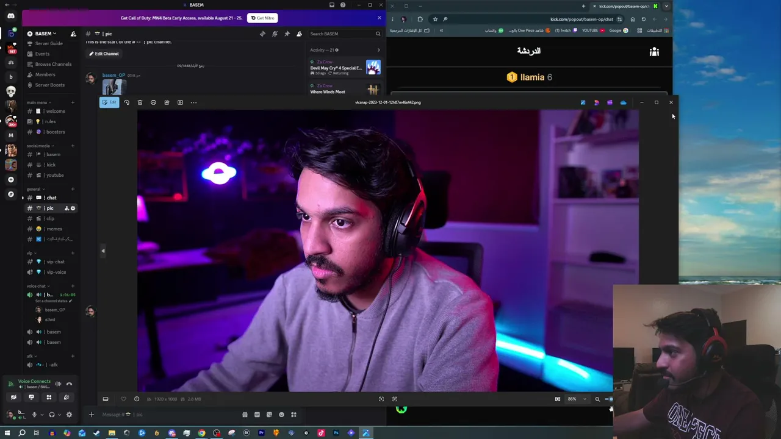Open the vip-chat channel
Image resolution: width=781 pixels, height=439 pixels.
point(51,262)
